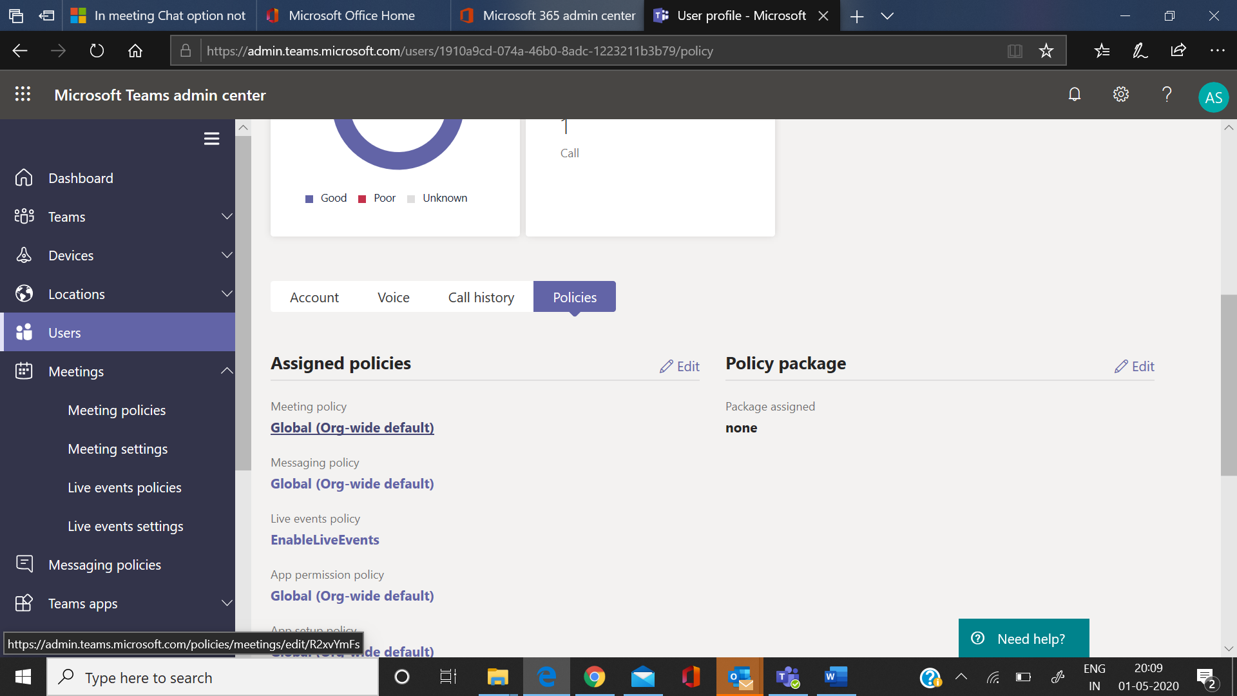Click the Windows search box
The height and width of the screenshot is (696, 1237).
pos(213,677)
